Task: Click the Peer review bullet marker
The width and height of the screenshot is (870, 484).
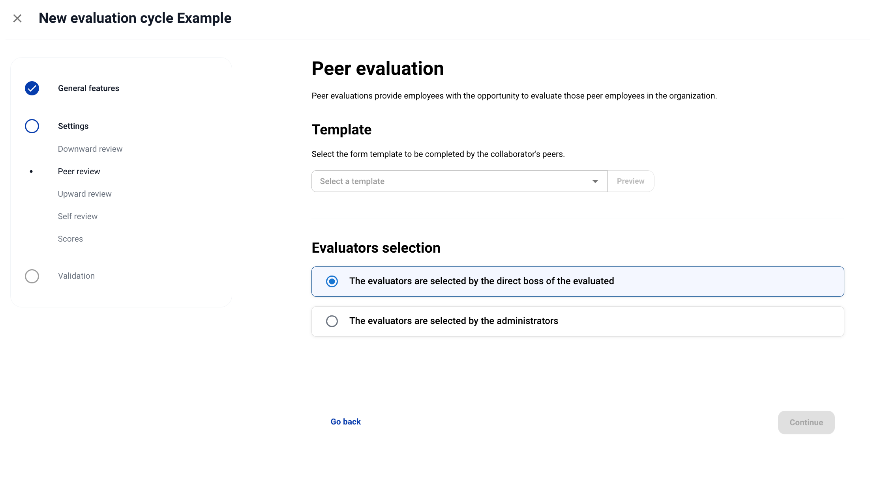Action: coord(31,171)
